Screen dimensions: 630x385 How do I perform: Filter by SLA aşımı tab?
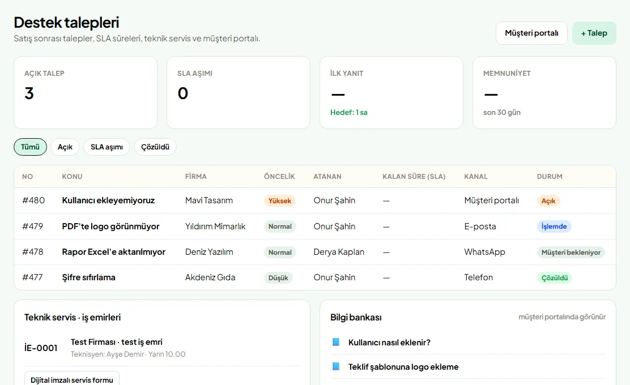tap(107, 147)
